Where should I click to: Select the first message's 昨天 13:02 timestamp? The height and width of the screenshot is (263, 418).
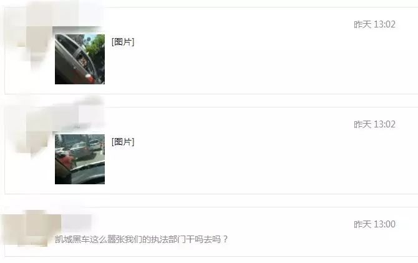[x=374, y=24]
